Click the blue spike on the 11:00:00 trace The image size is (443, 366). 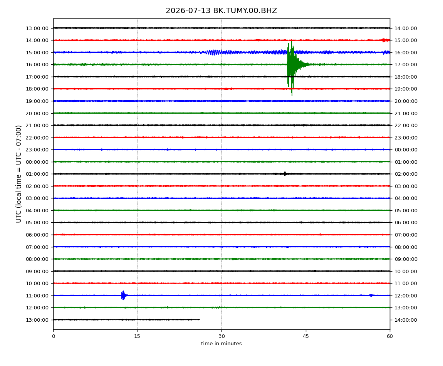tap(124, 295)
